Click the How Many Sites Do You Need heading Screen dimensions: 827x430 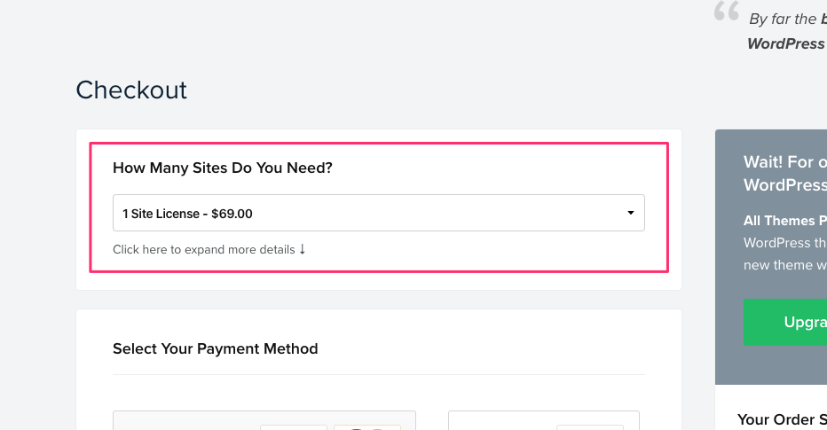[x=223, y=168]
